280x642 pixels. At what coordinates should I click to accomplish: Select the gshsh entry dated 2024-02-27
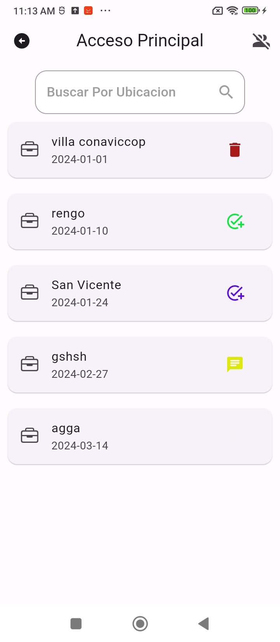[128, 365]
